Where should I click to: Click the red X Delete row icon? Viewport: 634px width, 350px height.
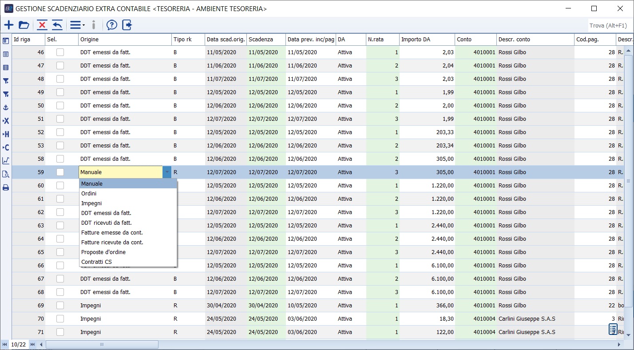coord(42,25)
